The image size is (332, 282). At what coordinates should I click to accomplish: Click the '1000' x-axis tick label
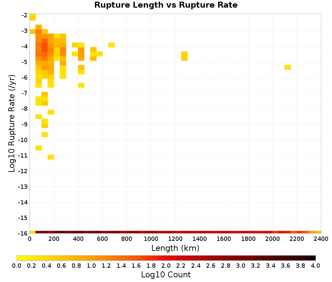coord(151,239)
